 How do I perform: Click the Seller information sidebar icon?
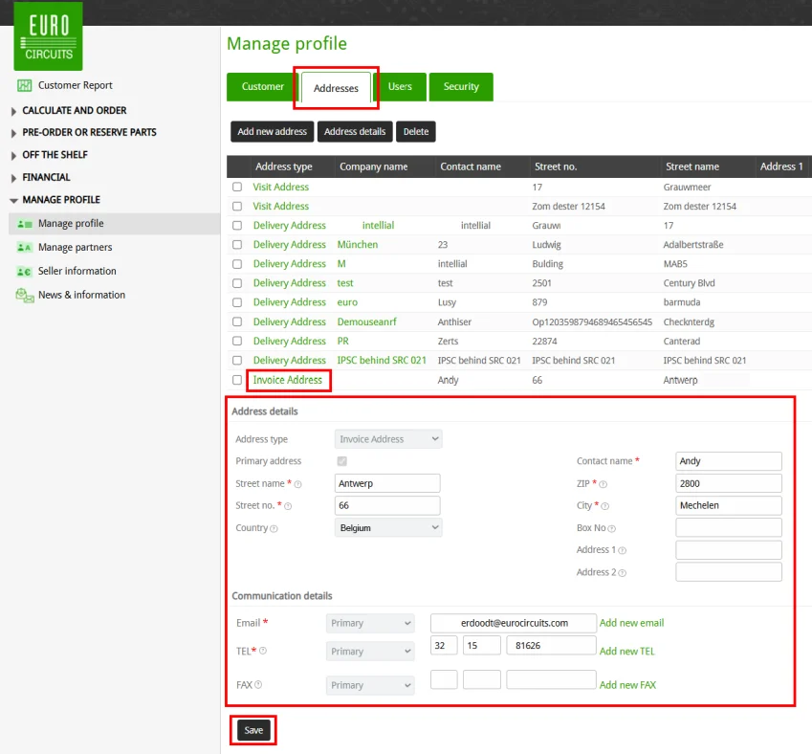pyautogui.click(x=25, y=272)
